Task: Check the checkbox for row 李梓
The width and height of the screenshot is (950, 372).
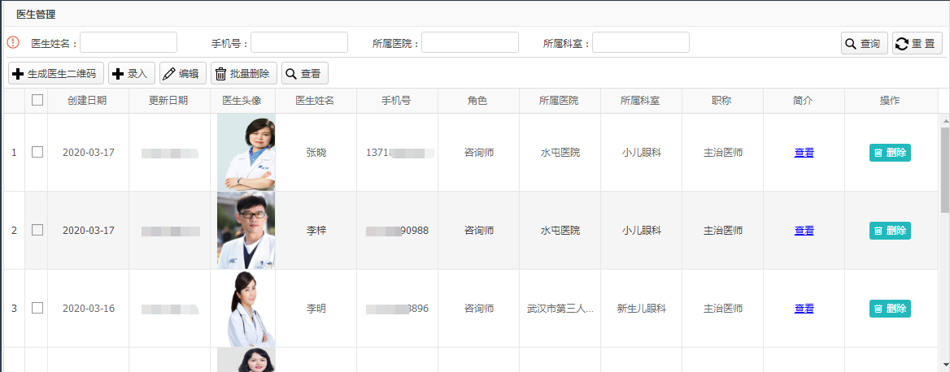Action: click(37, 230)
